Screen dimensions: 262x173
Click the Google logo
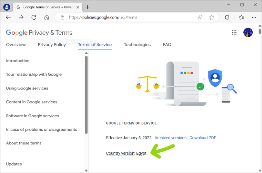pyautogui.click(x=17, y=33)
